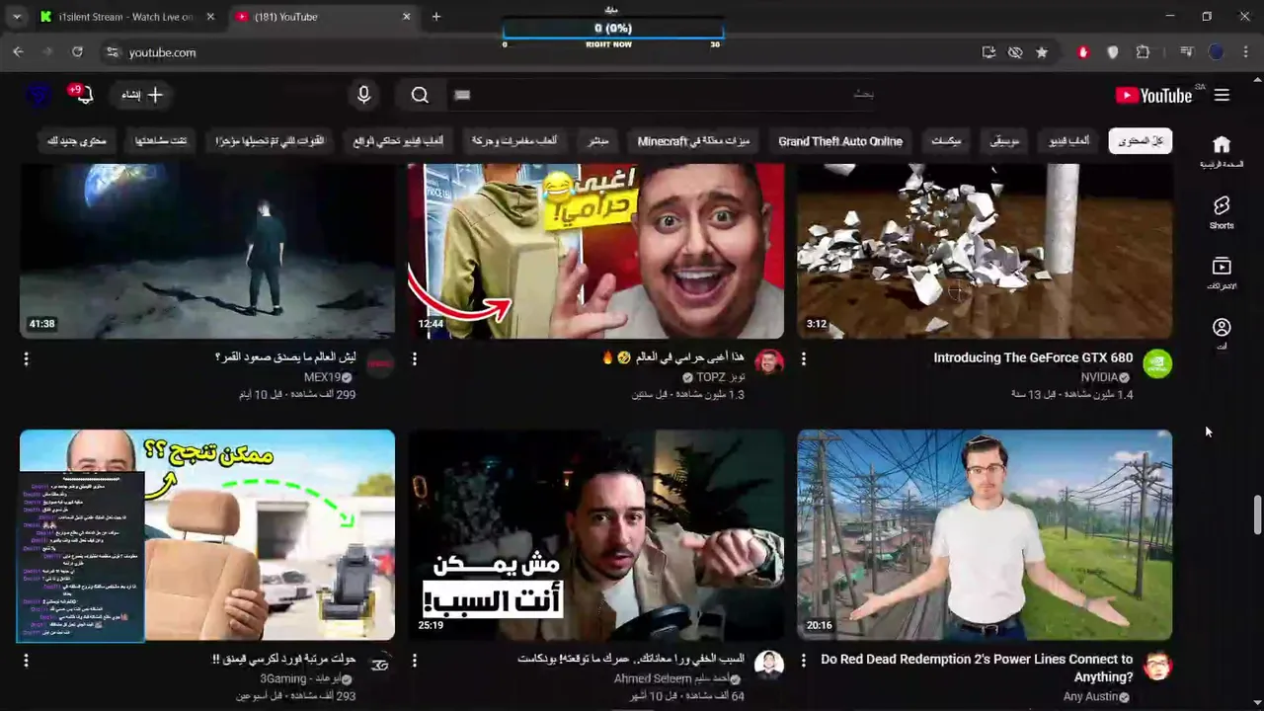Open options menu for TOPZ video
This screenshot has height=711, width=1264.
[x=415, y=358]
